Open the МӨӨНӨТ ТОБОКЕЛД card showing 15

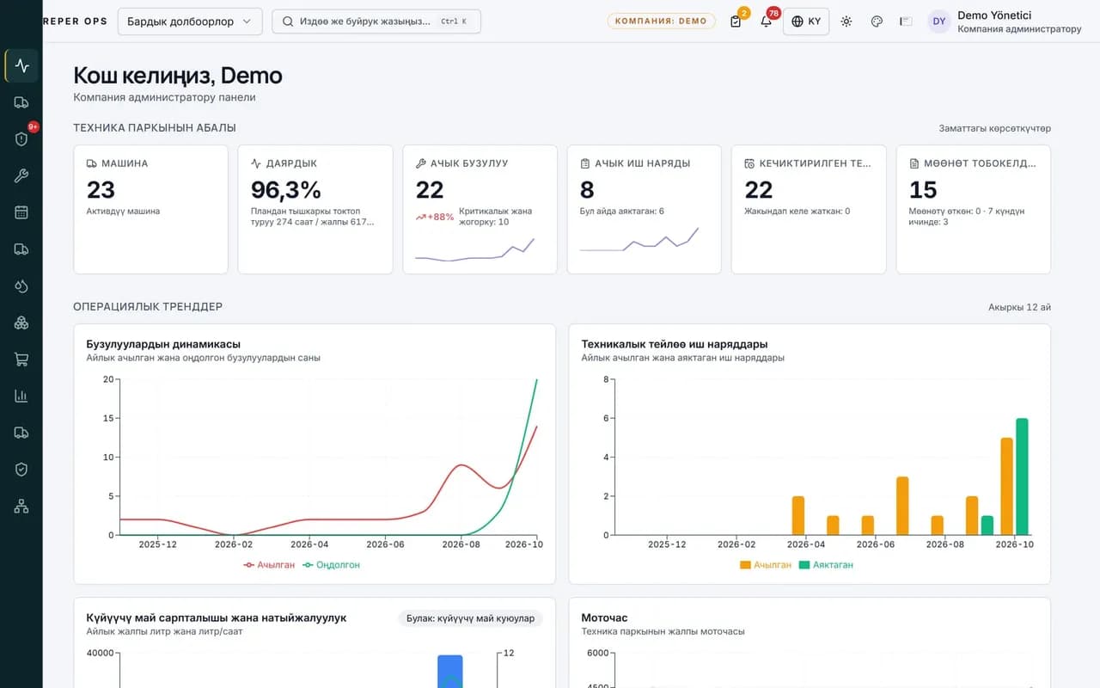tap(974, 209)
